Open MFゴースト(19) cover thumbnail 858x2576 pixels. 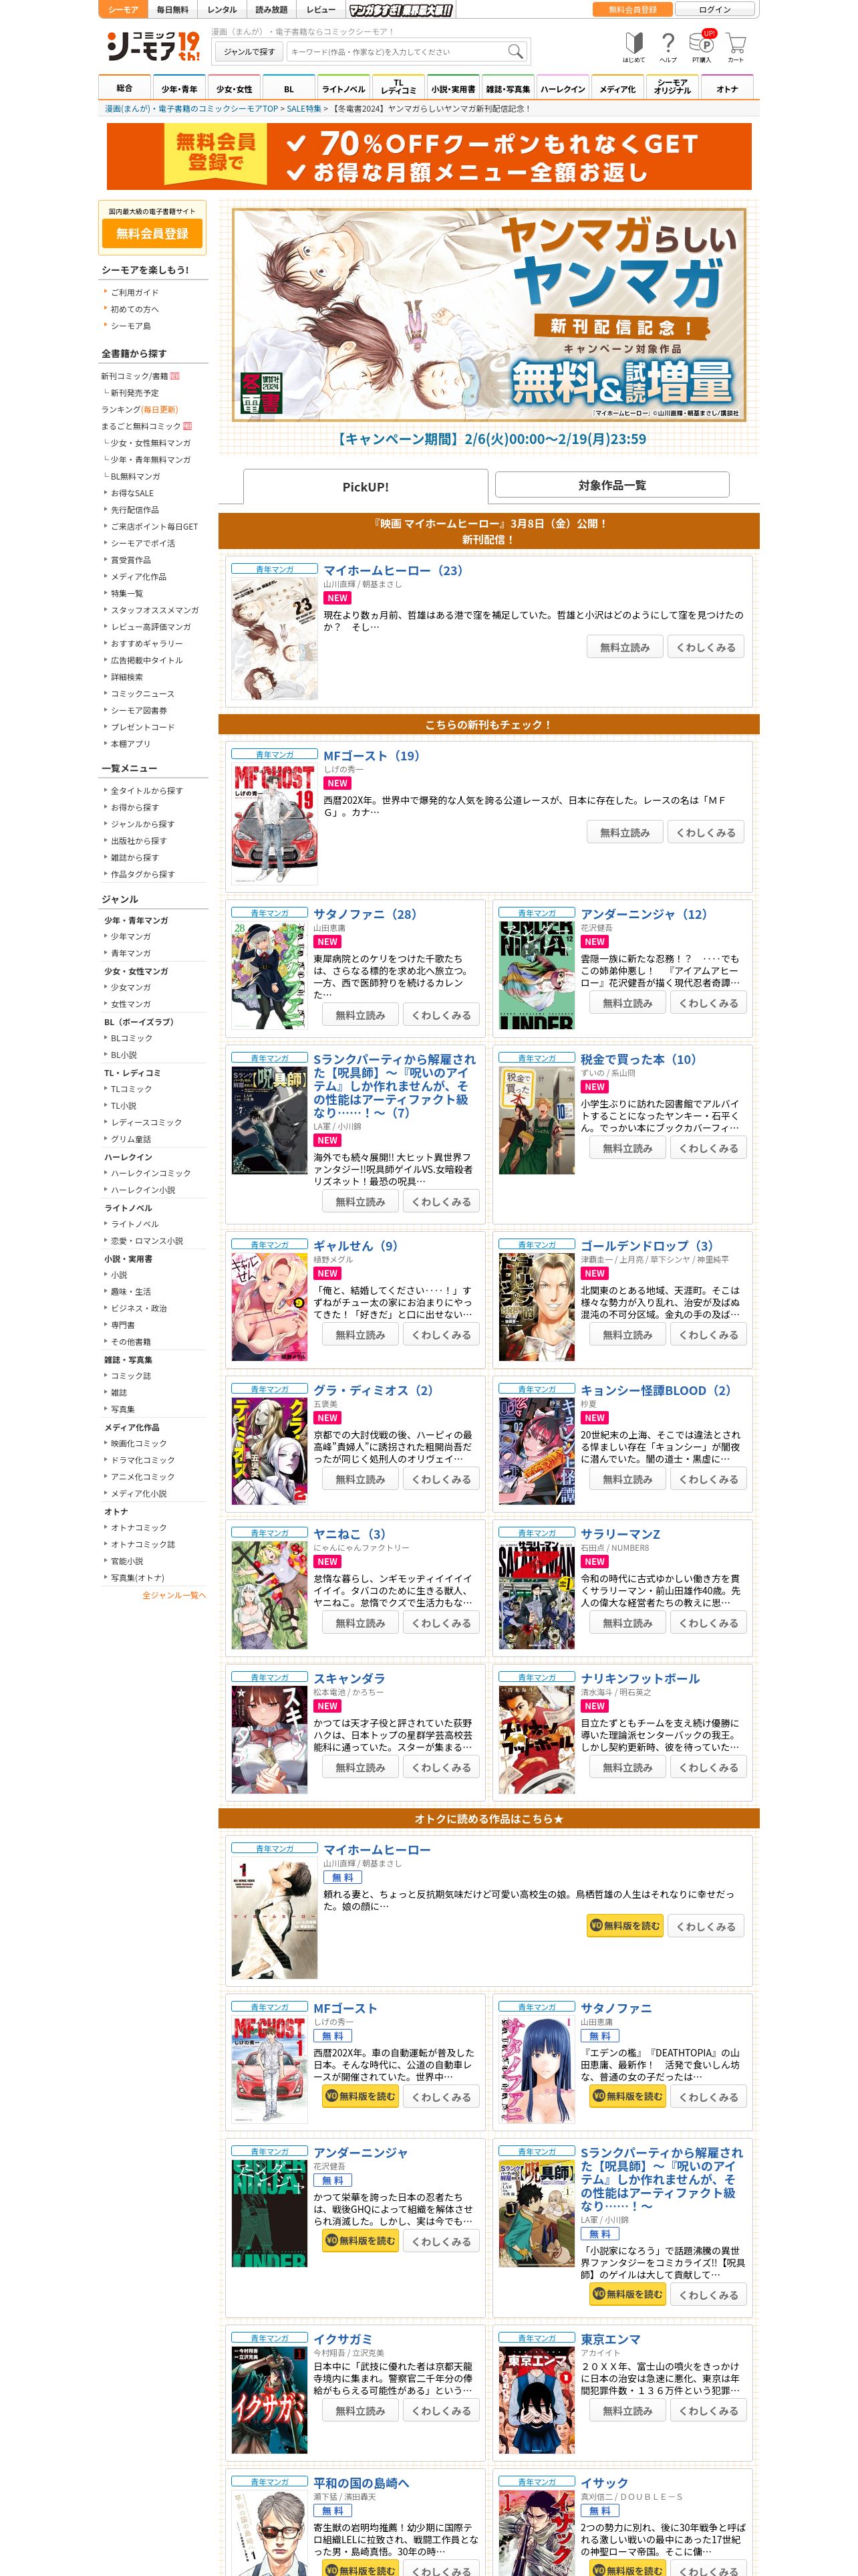(275, 823)
